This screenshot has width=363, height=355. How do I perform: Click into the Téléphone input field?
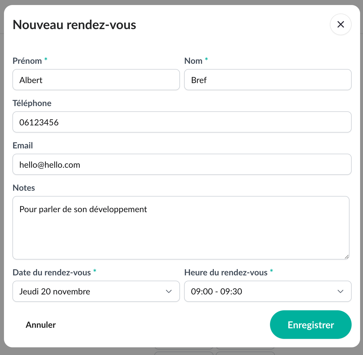pyautogui.click(x=182, y=122)
